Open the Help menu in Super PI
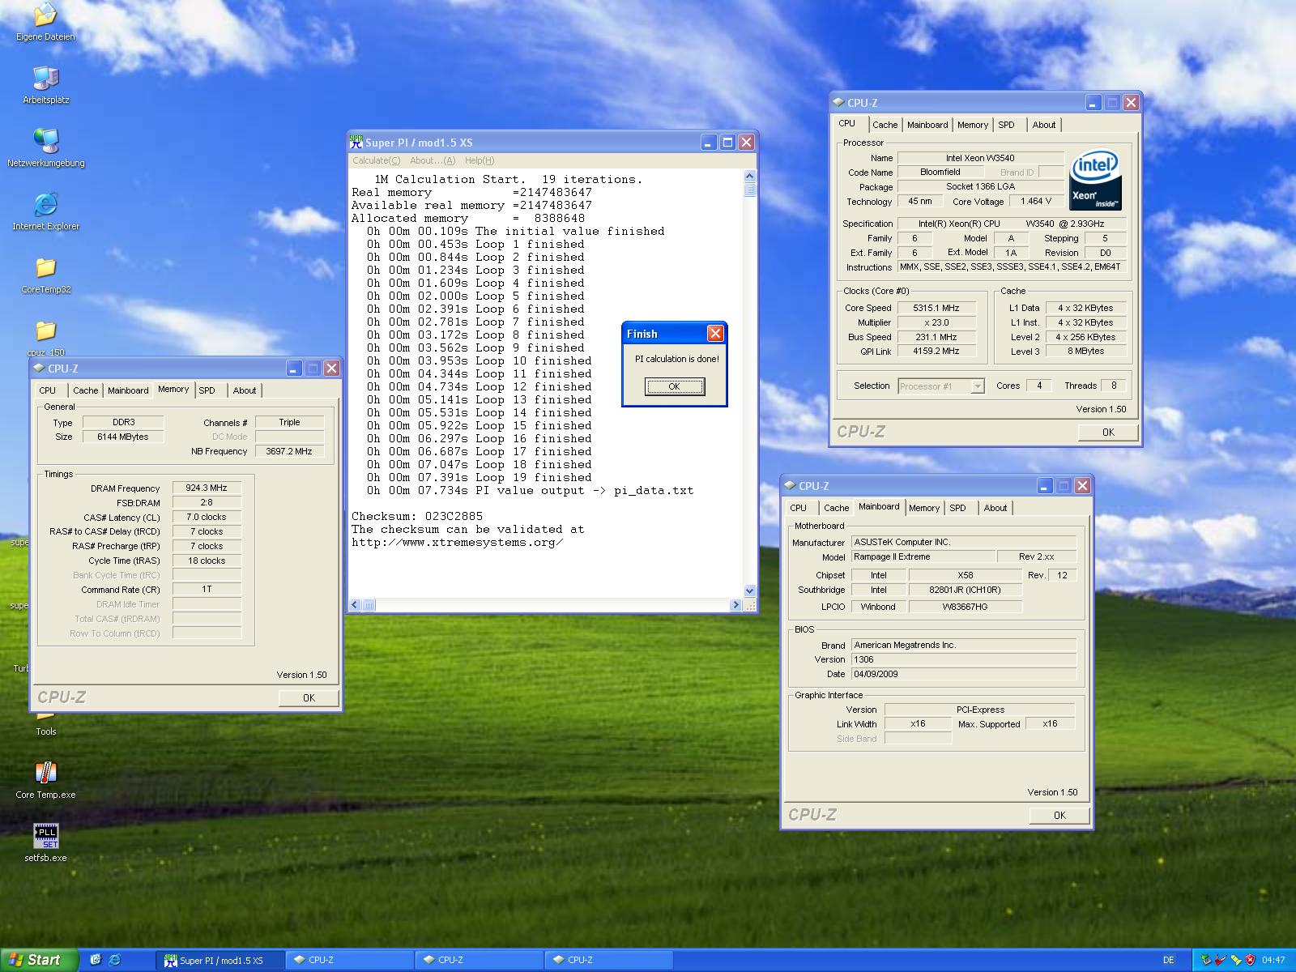This screenshot has width=1296, height=972. 479,160
